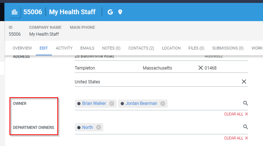Search department owners with magnifier icon
263x146 pixels.
(x=245, y=127)
